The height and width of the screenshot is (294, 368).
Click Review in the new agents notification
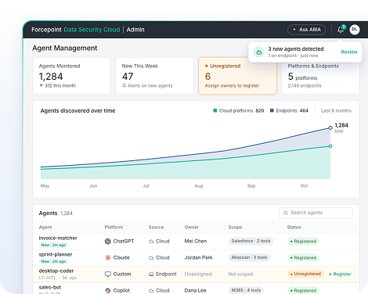point(349,52)
